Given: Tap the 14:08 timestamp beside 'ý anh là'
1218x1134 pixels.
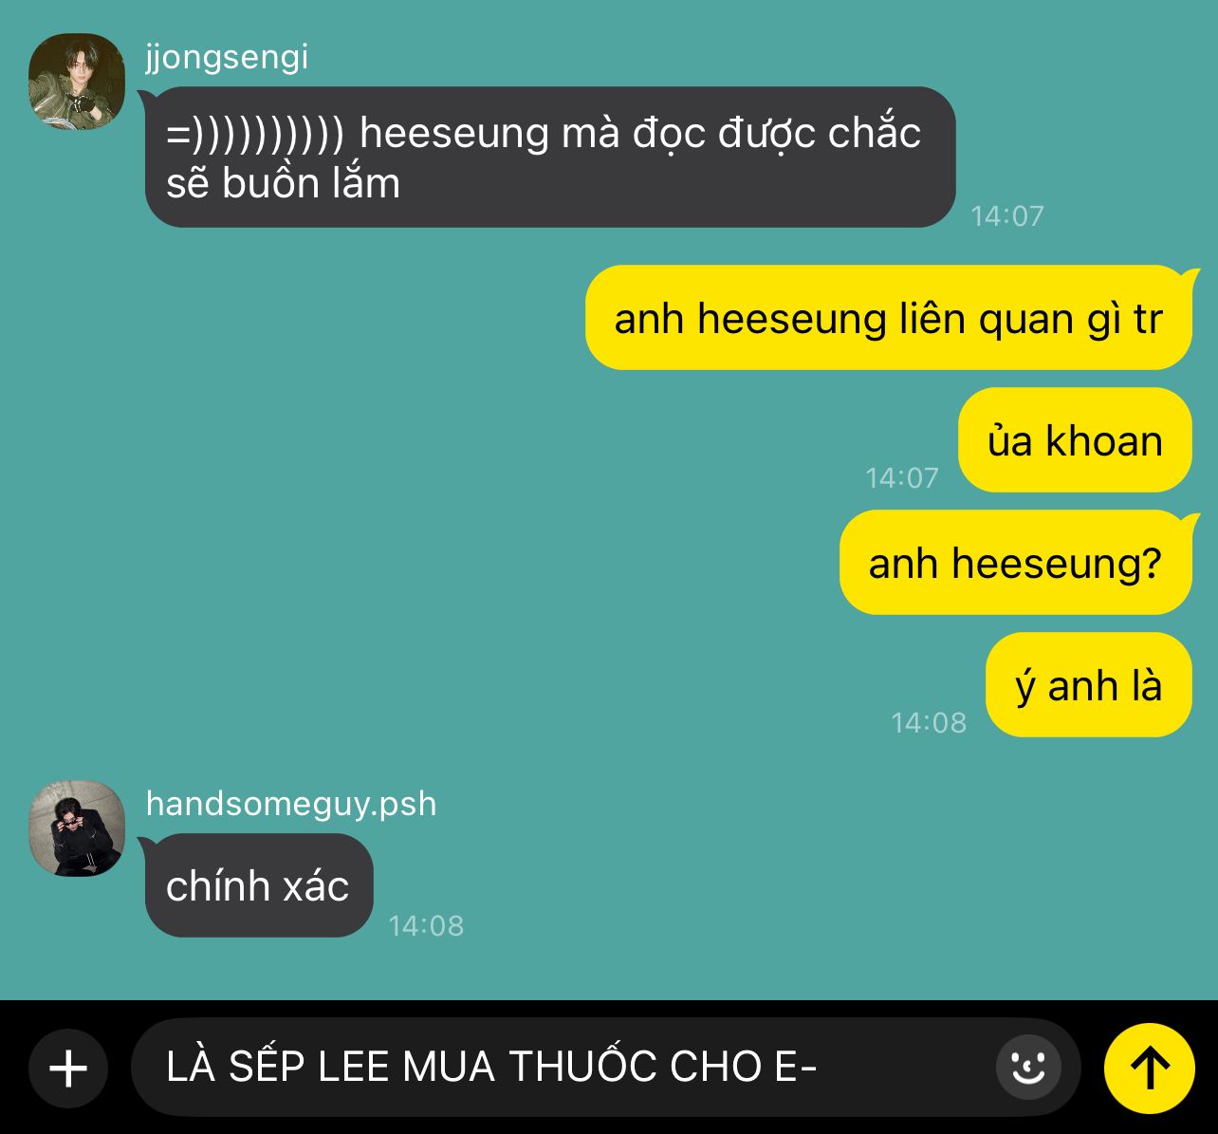Looking at the screenshot, I should (929, 723).
